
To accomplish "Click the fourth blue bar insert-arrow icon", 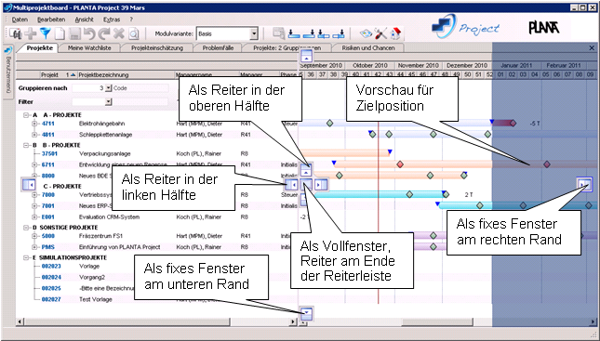I will [x=339, y=33].
